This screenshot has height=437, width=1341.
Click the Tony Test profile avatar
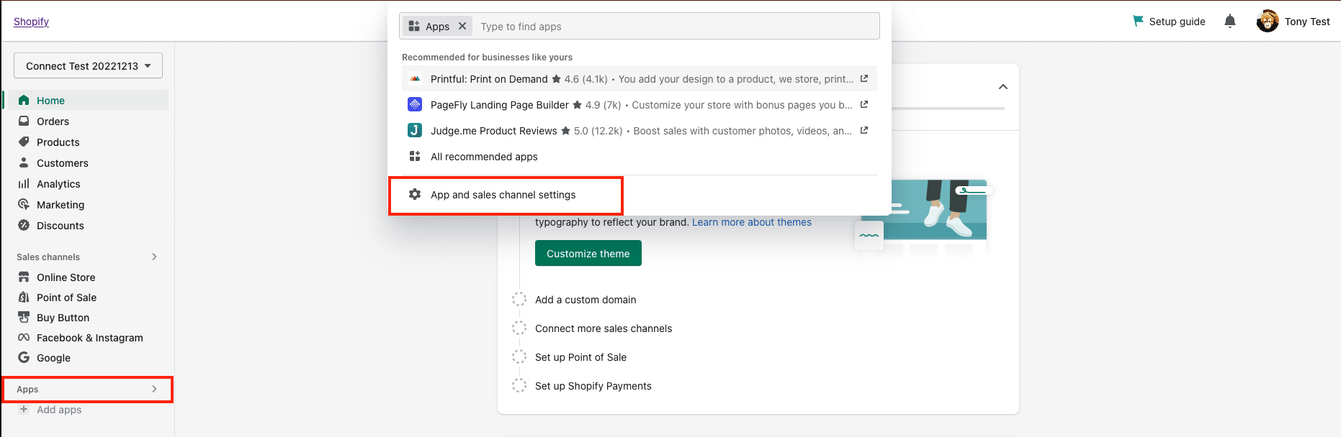click(x=1268, y=22)
